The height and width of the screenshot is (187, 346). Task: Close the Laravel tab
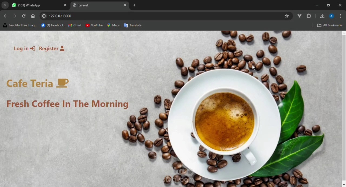(x=125, y=5)
